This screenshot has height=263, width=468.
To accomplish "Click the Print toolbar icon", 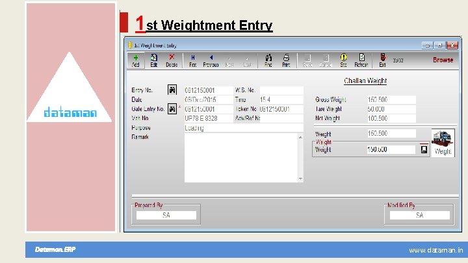I will (x=286, y=60).
